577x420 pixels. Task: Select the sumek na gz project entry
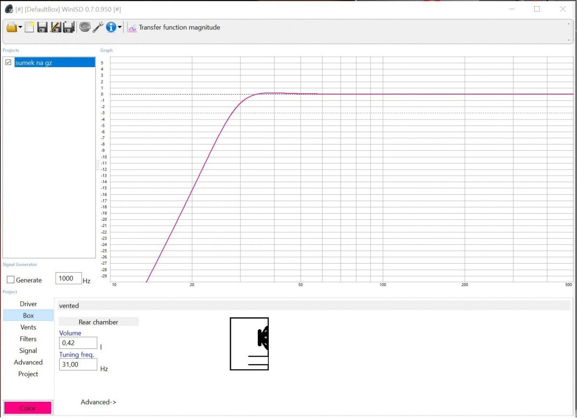pos(55,62)
